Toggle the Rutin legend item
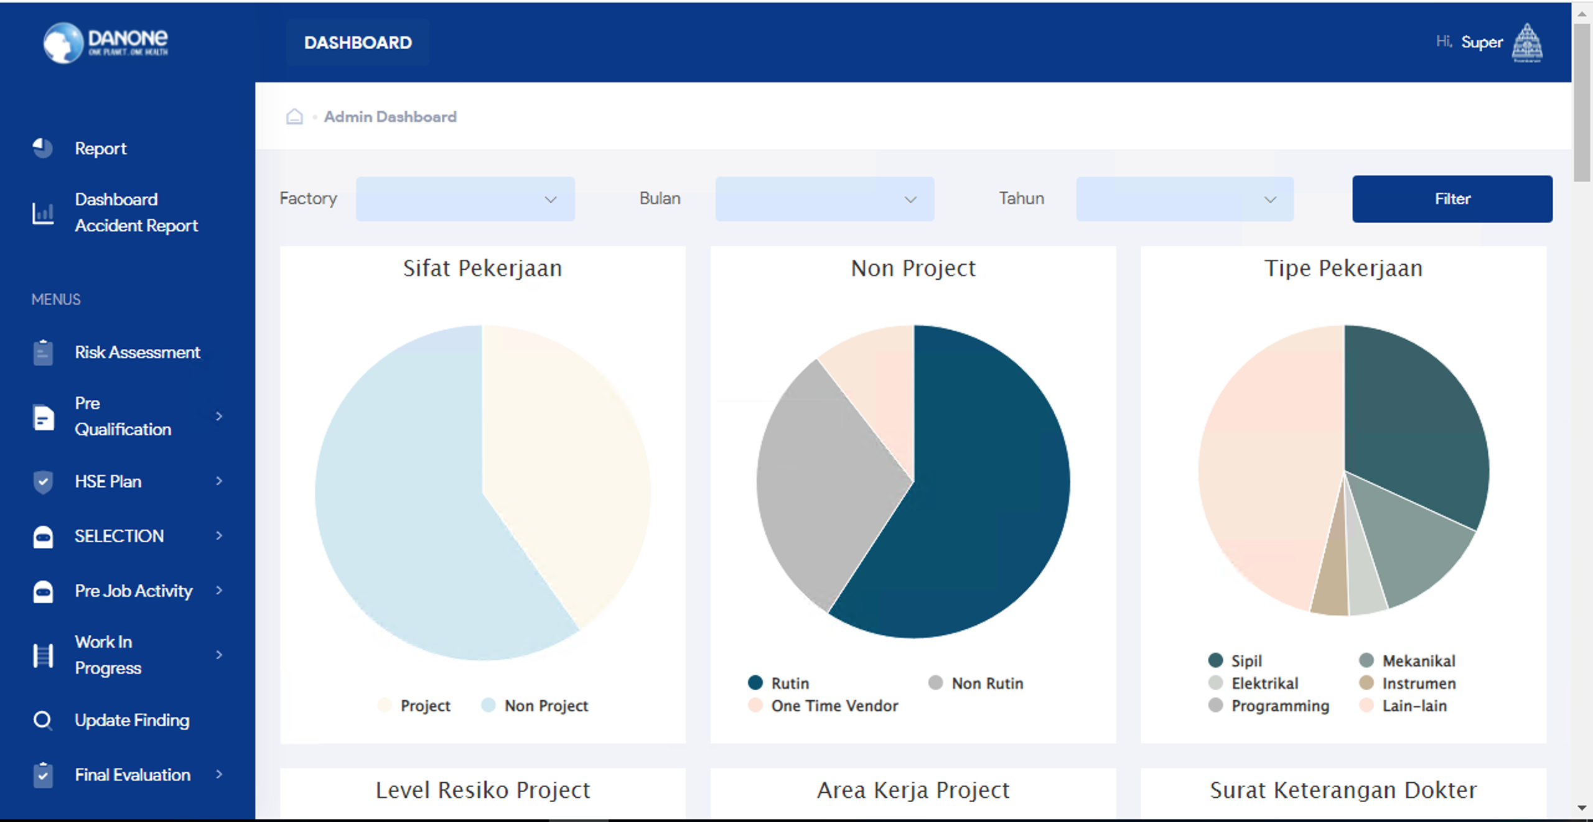This screenshot has width=1593, height=822. coord(778,683)
